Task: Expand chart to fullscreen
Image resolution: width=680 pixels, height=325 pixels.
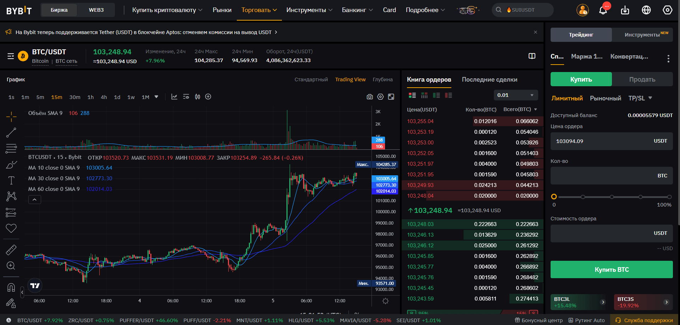Action: tap(391, 97)
